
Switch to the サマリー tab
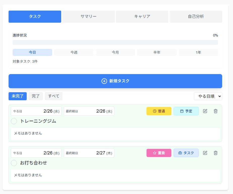pyautogui.click(x=88, y=16)
